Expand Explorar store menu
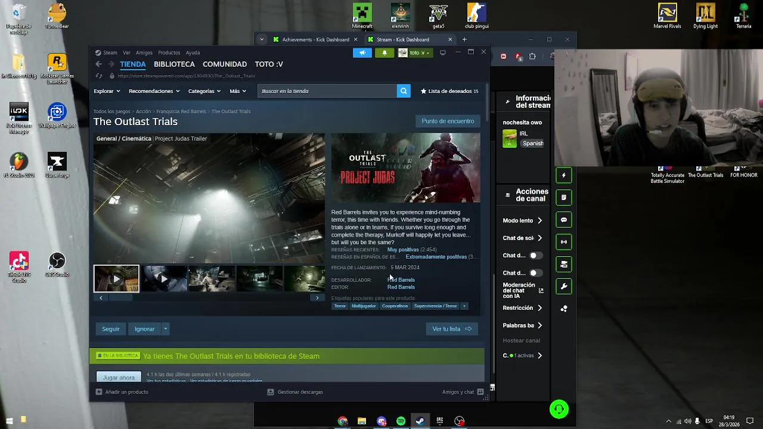763x429 pixels. pos(107,91)
